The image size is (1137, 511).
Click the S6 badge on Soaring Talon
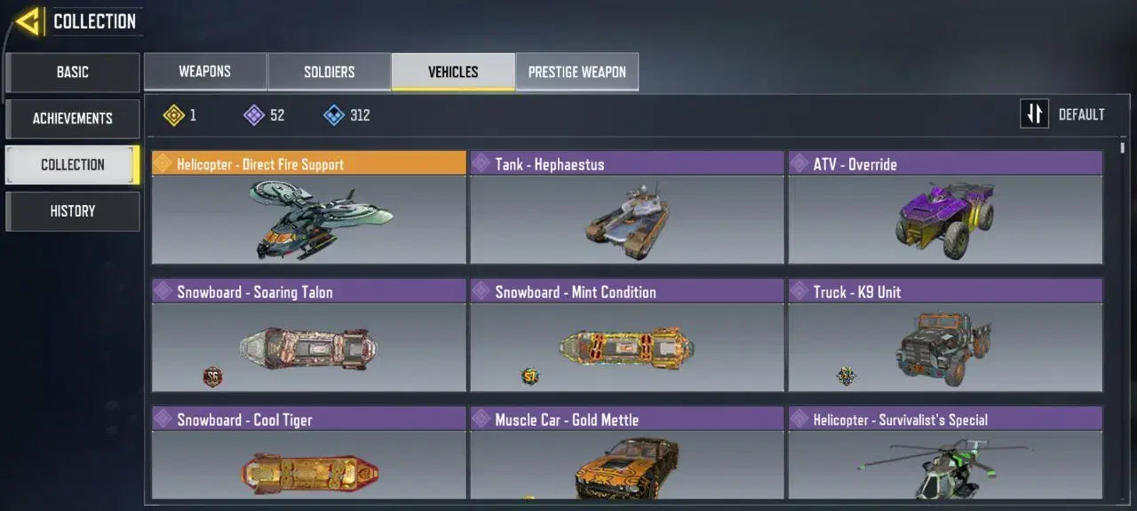[x=213, y=377]
